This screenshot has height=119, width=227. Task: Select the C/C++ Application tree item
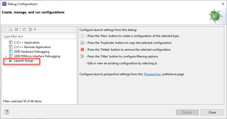tap(27, 43)
